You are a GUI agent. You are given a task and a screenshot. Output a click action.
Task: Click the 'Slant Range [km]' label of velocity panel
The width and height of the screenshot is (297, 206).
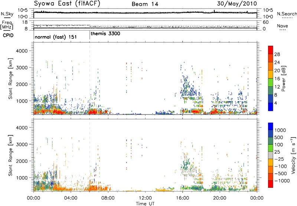point(10,155)
